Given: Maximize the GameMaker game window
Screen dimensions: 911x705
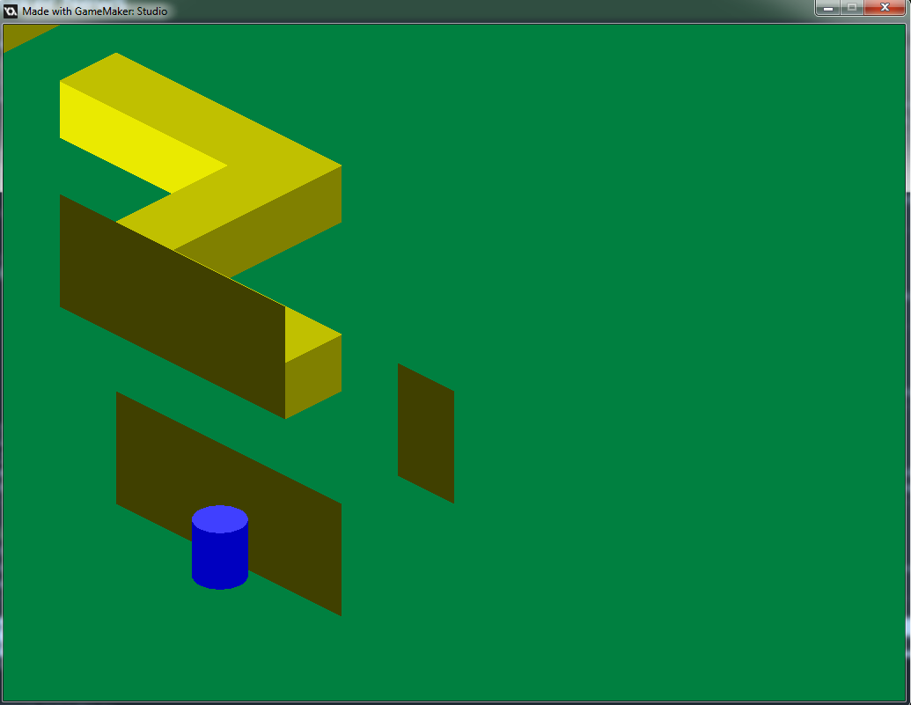Looking at the screenshot, I should coord(852,8).
